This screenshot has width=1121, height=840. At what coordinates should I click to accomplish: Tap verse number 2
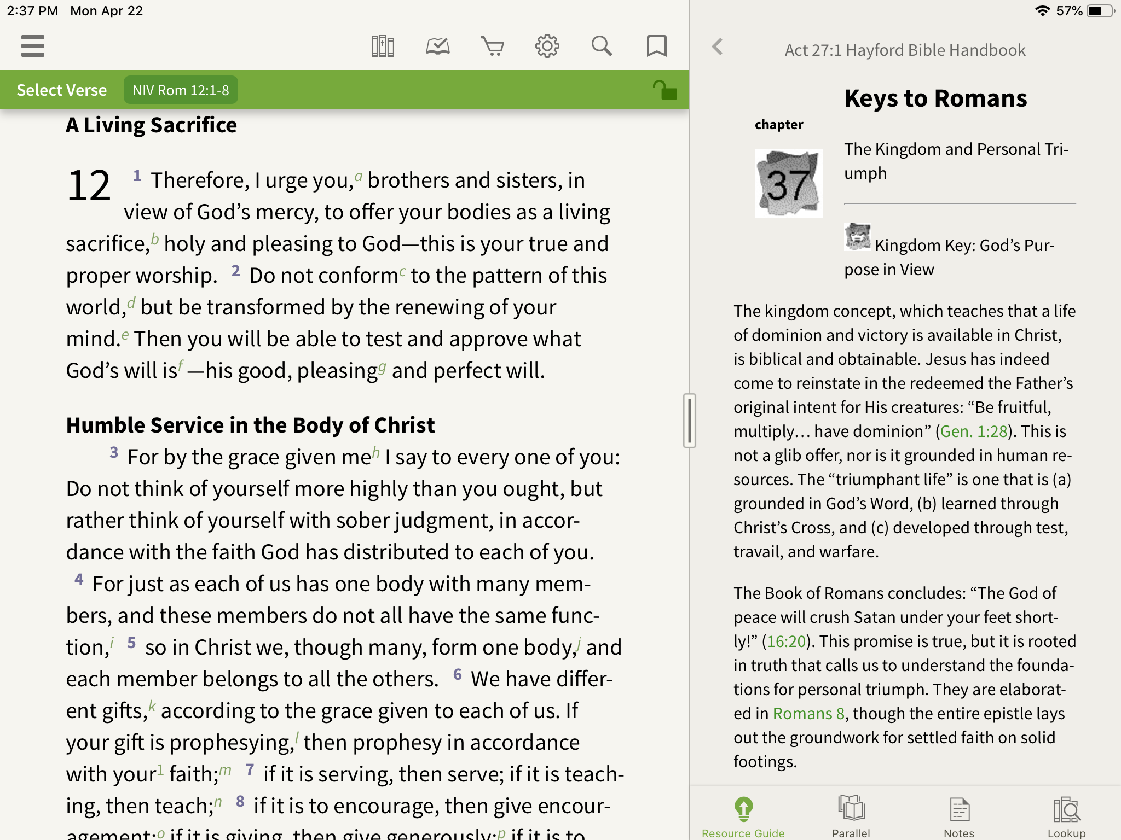tap(235, 271)
